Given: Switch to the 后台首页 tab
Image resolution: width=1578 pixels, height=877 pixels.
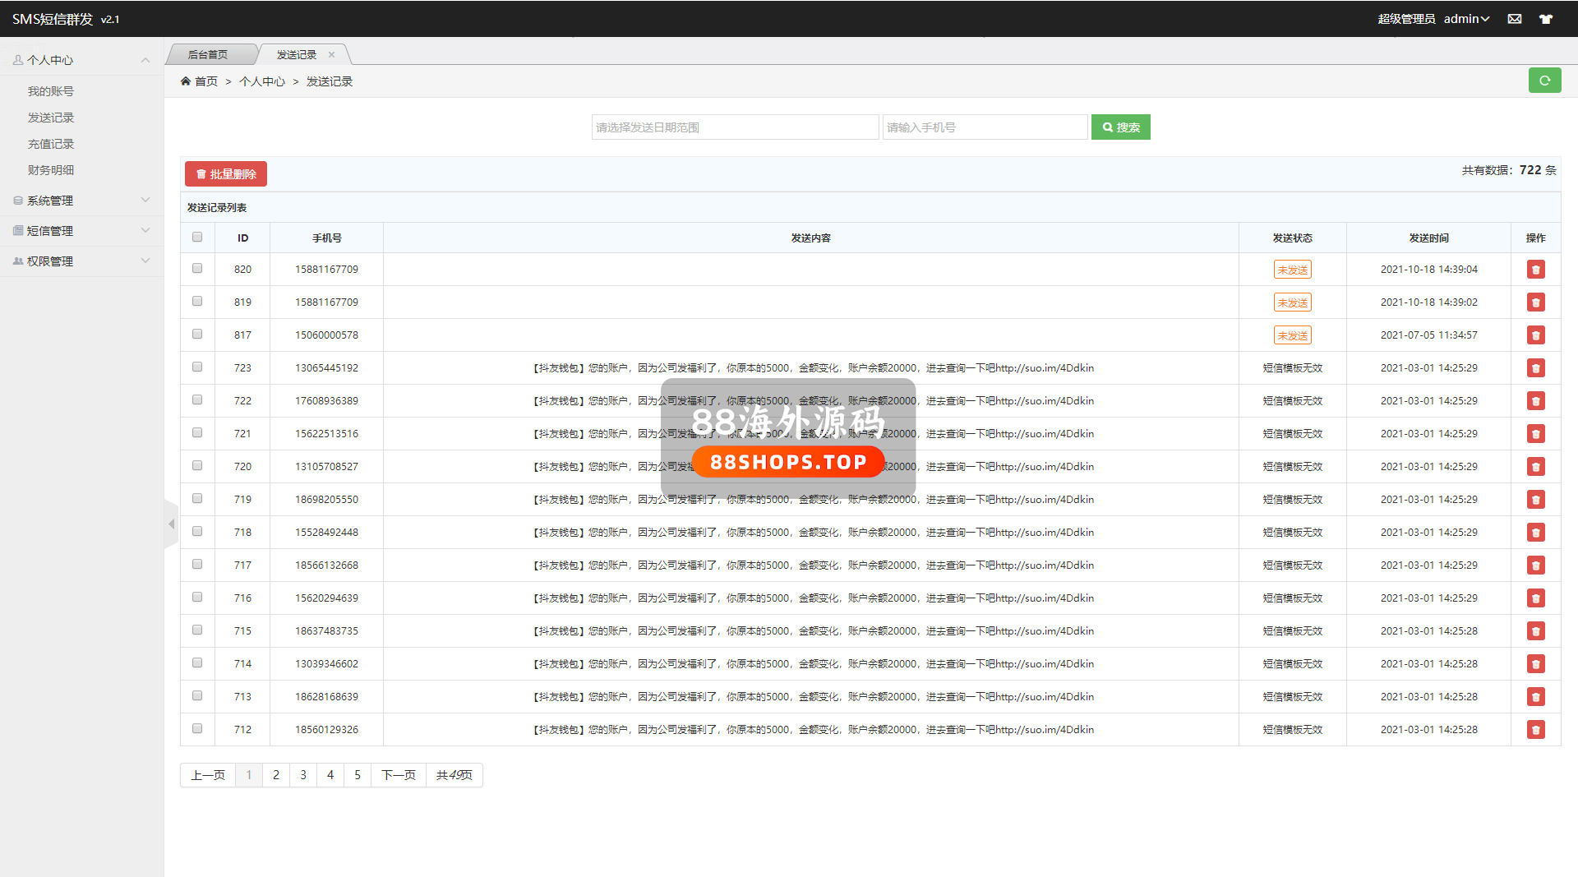Looking at the screenshot, I should click(208, 55).
